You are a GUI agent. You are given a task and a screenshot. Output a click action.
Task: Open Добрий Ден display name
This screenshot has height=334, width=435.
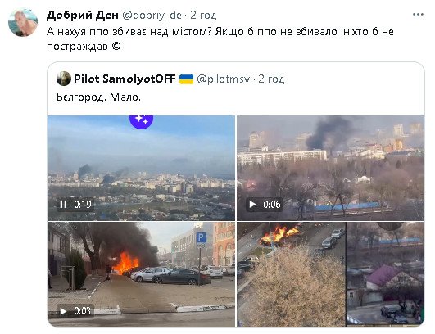[x=83, y=16]
